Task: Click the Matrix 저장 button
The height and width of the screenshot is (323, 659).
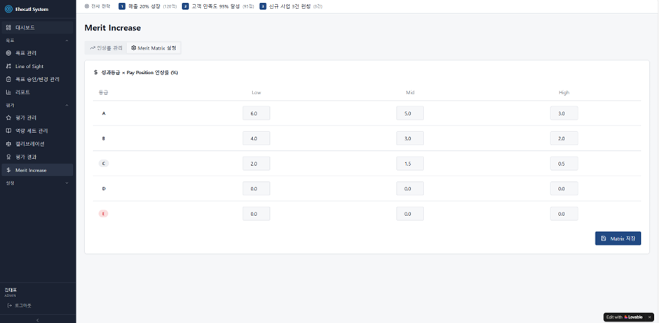Action: click(x=618, y=238)
